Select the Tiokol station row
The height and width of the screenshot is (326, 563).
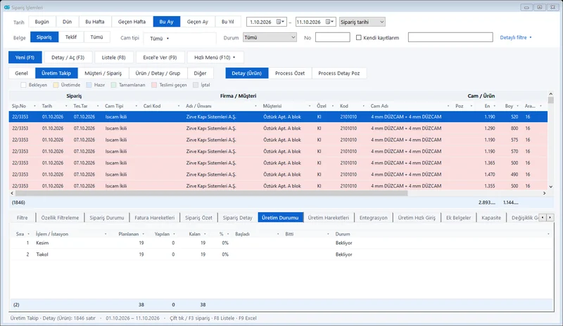coord(281,254)
